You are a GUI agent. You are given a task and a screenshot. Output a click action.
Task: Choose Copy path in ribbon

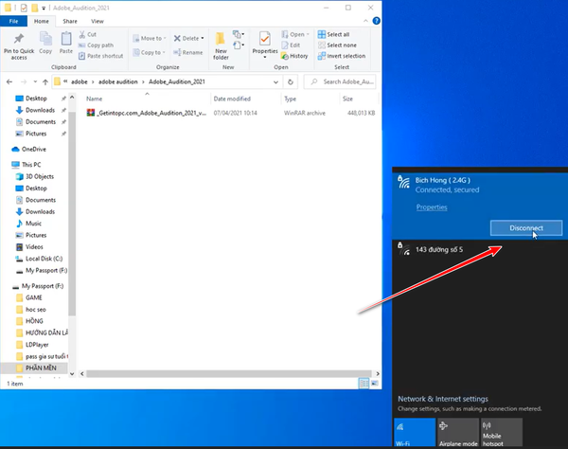pyautogui.click(x=96, y=45)
